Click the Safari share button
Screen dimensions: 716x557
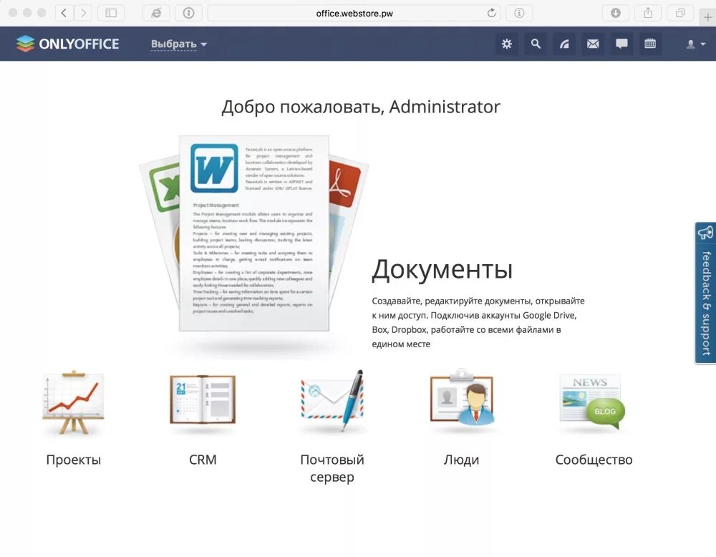click(x=648, y=13)
